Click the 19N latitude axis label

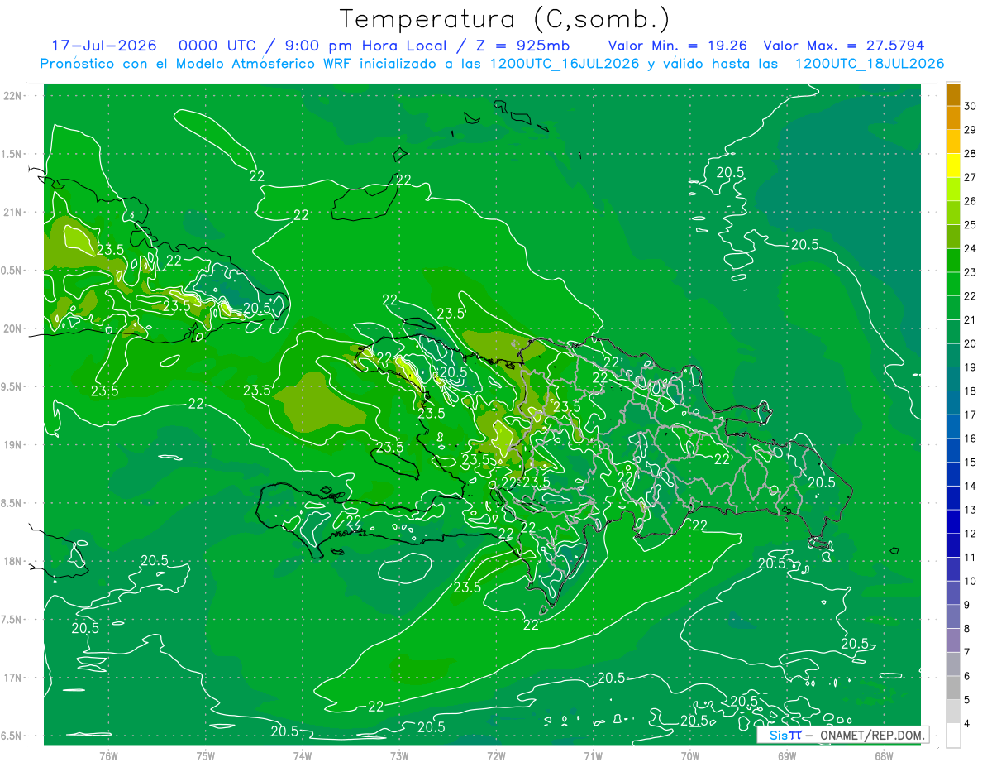[x=13, y=445]
